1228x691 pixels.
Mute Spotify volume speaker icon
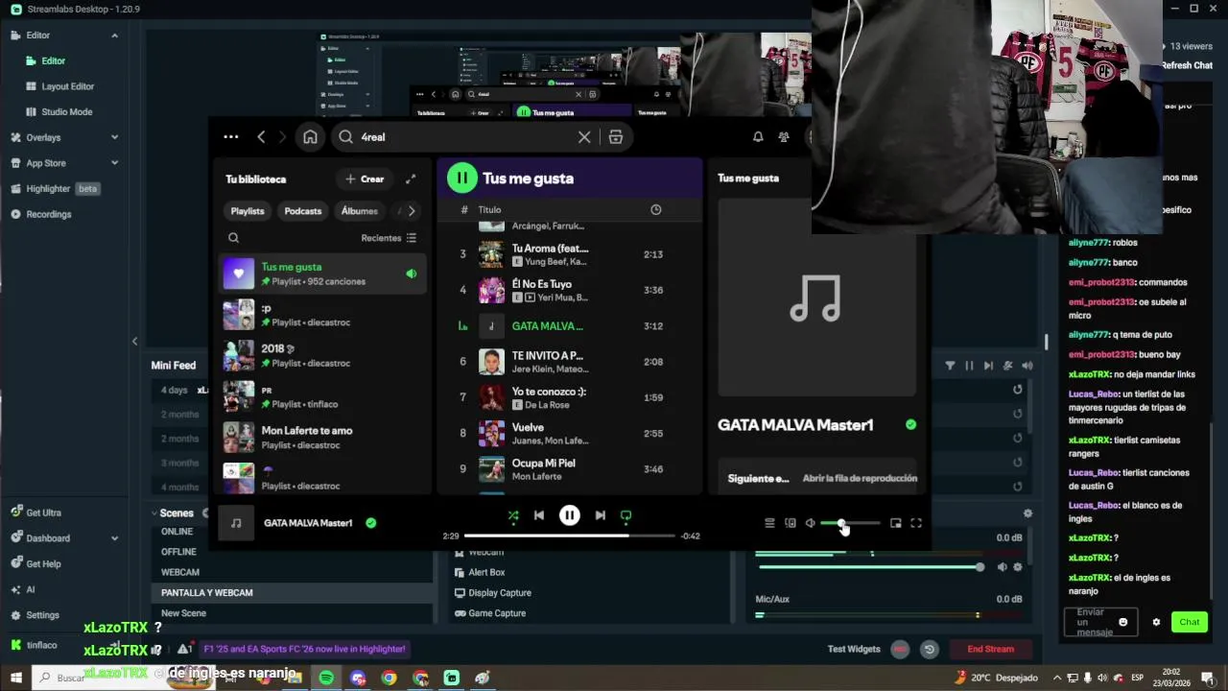(x=811, y=523)
